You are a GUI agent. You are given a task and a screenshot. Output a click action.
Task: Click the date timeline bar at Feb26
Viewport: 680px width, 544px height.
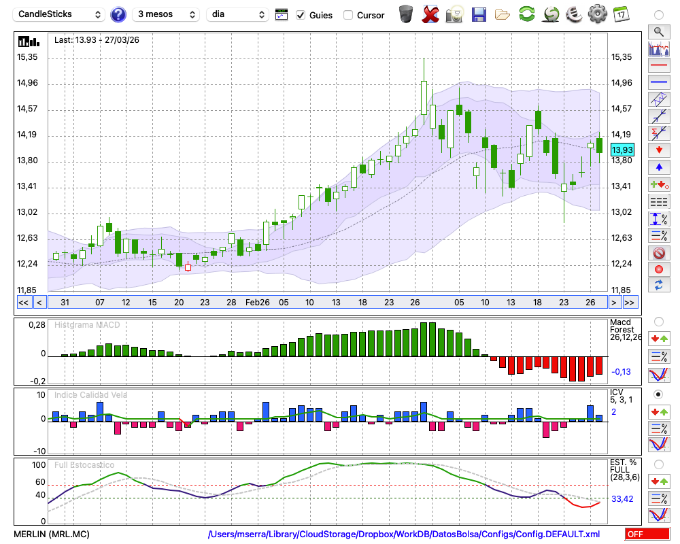click(x=258, y=303)
